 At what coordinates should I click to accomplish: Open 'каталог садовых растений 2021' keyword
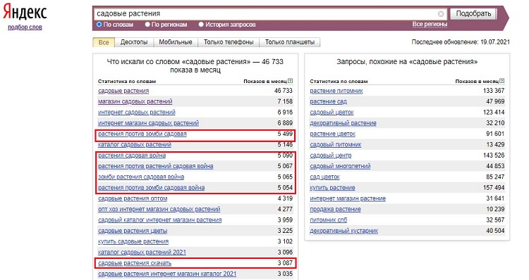point(142,253)
